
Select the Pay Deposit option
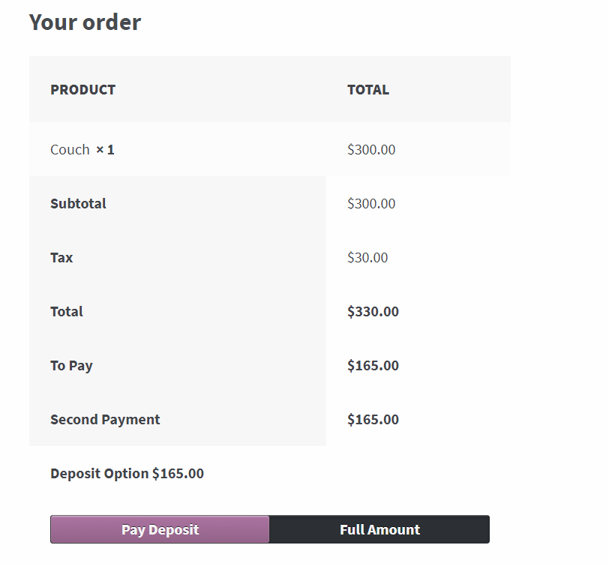pyautogui.click(x=160, y=529)
